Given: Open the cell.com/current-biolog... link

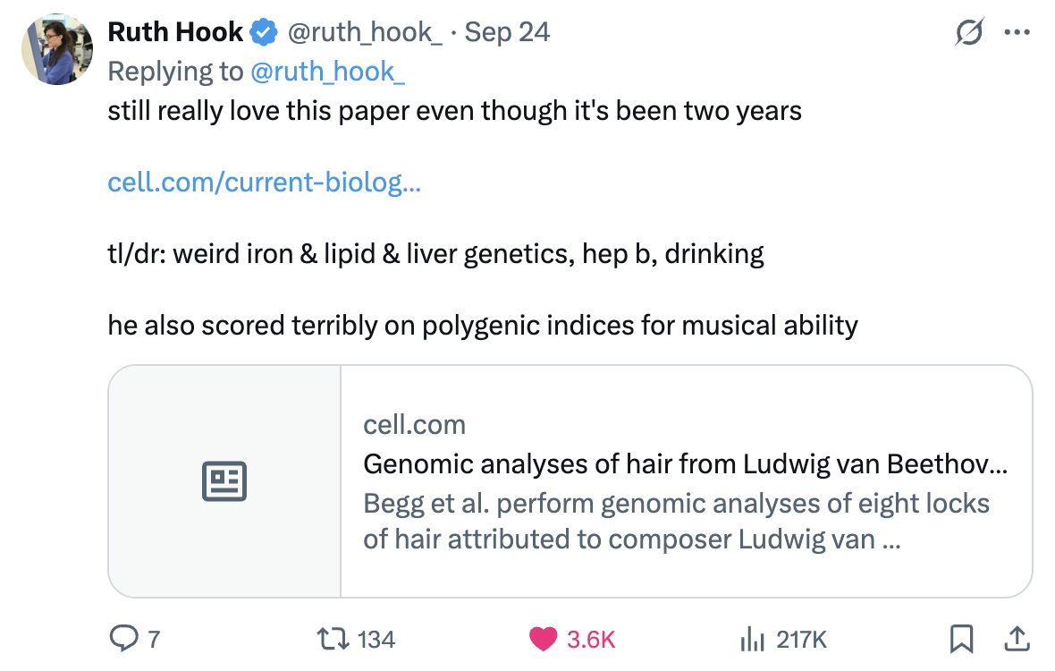Looking at the screenshot, I should 264,183.
